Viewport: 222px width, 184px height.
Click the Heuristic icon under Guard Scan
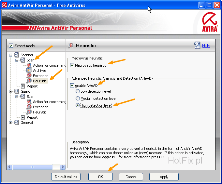coord(29,112)
